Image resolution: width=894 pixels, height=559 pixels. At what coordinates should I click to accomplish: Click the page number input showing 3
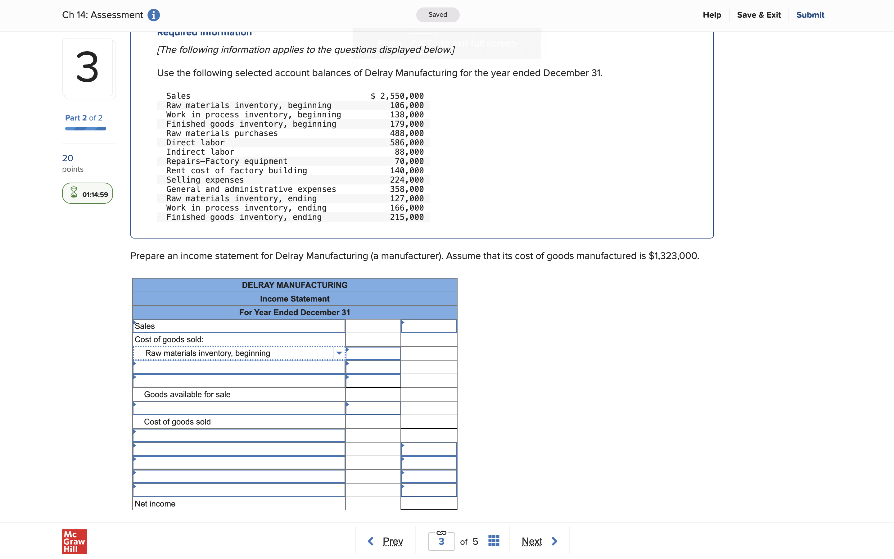point(441,541)
